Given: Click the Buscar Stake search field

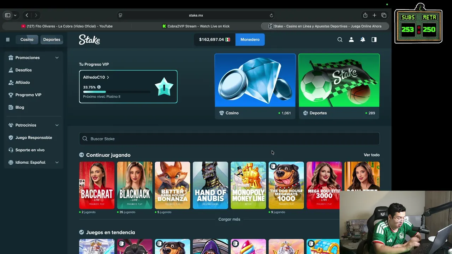Looking at the screenshot, I should click(229, 139).
